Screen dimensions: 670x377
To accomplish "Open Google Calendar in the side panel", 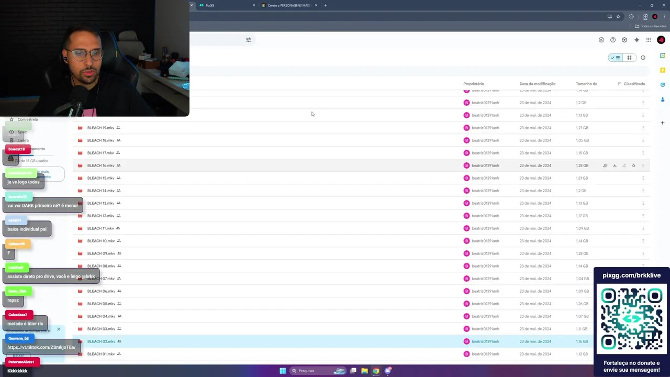I will click(x=663, y=56).
